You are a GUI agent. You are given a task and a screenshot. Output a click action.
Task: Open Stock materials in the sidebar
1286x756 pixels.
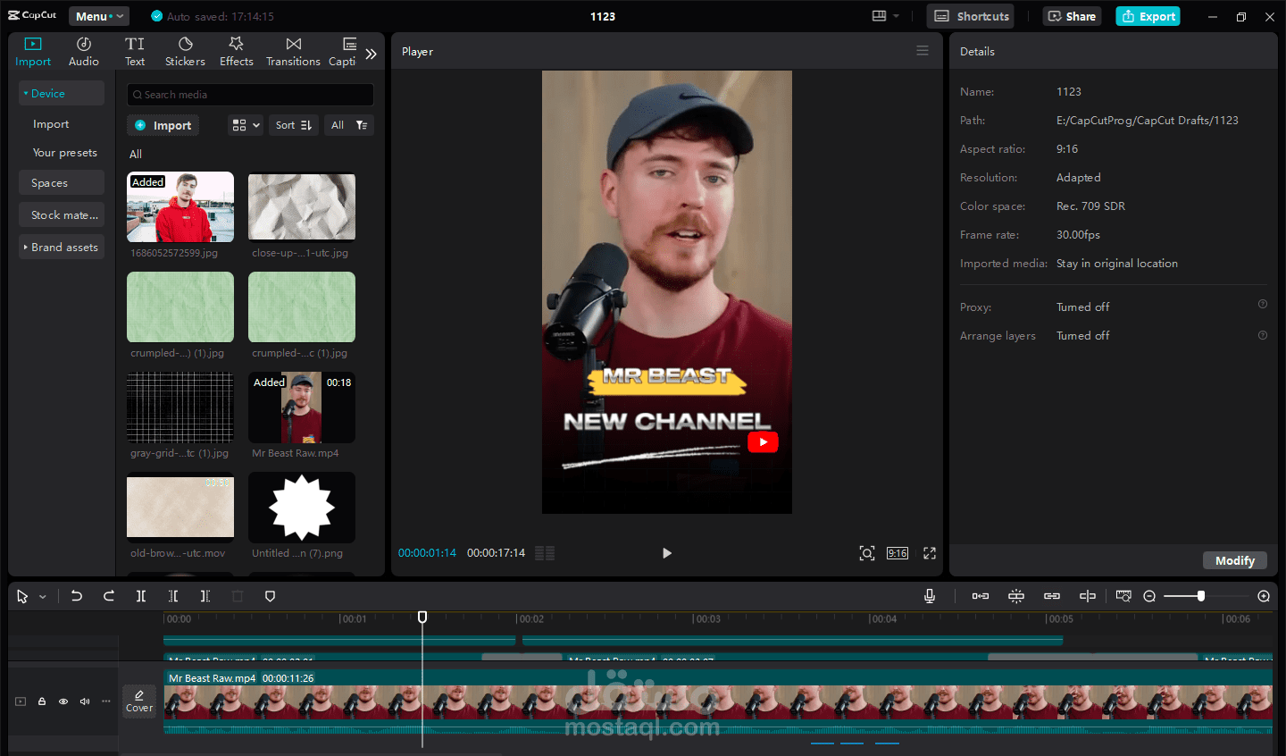(62, 214)
